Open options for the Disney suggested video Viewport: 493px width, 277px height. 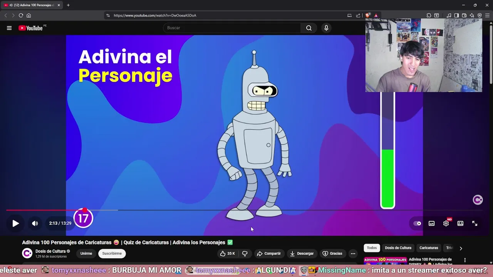(465, 260)
